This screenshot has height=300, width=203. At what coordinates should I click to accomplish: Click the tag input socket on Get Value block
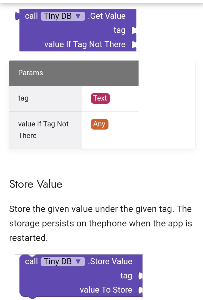click(134, 30)
